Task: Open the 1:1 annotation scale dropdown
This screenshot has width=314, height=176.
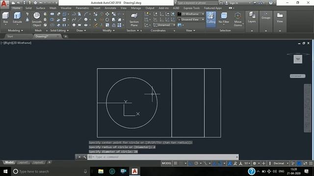Action: point(247,163)
